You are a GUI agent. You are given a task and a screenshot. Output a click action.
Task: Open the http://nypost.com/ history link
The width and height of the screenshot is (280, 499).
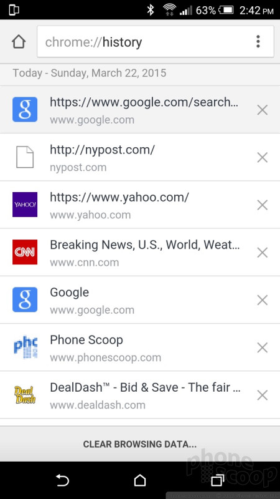[102, 150]
